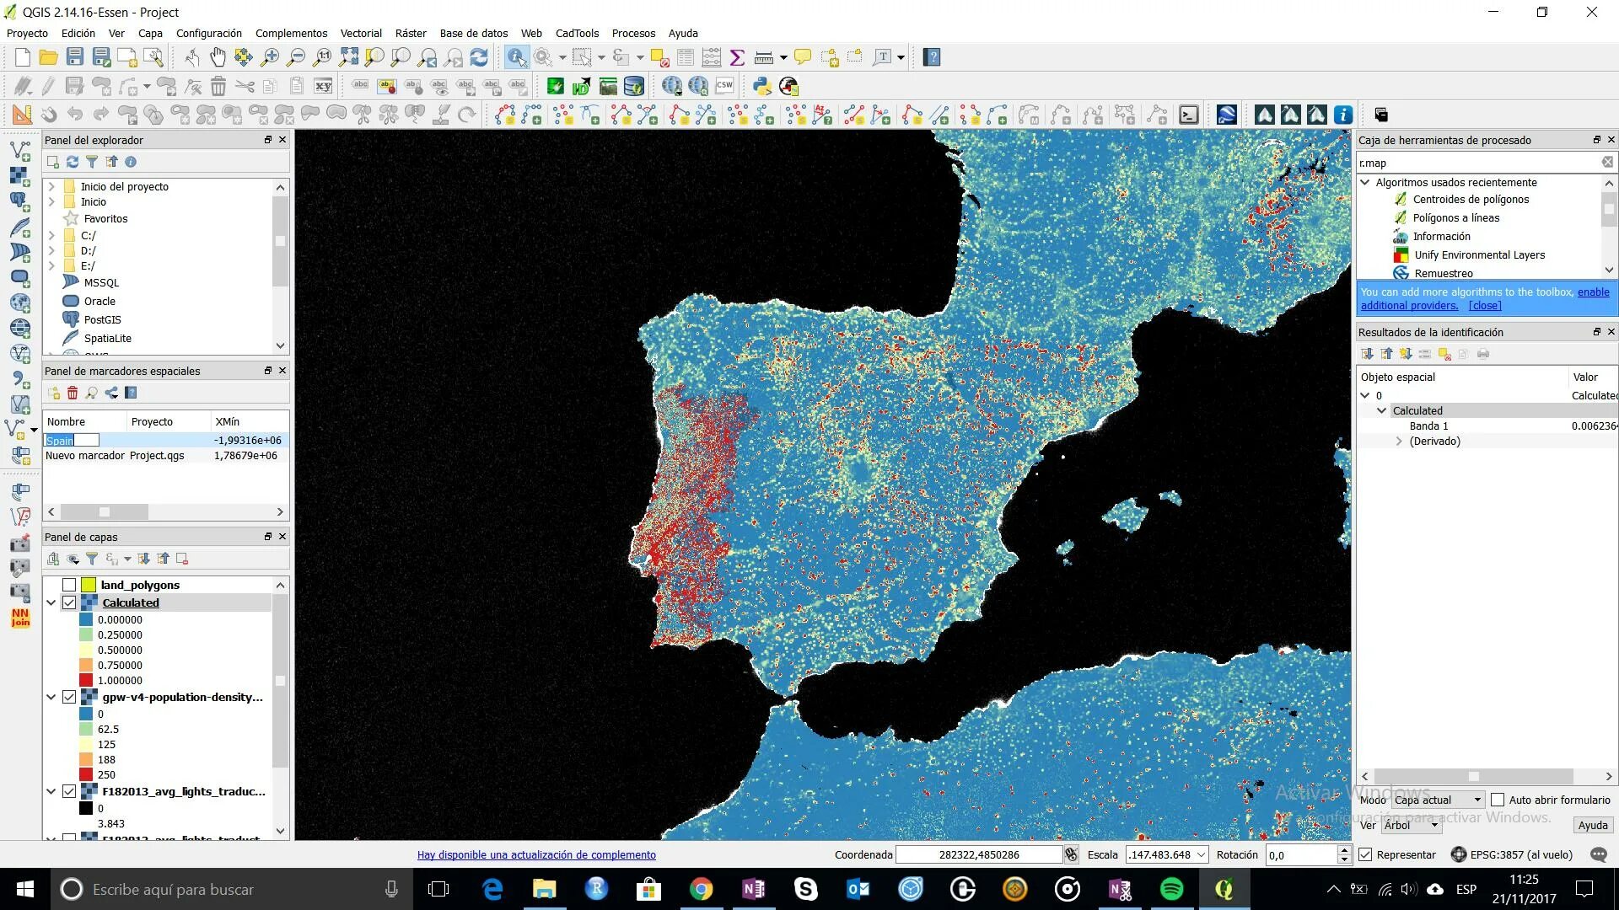This screenshot has width=1619, height=910.
Task: Click the red 1.000000 legend swatch
Action: [x=86, y=680]
